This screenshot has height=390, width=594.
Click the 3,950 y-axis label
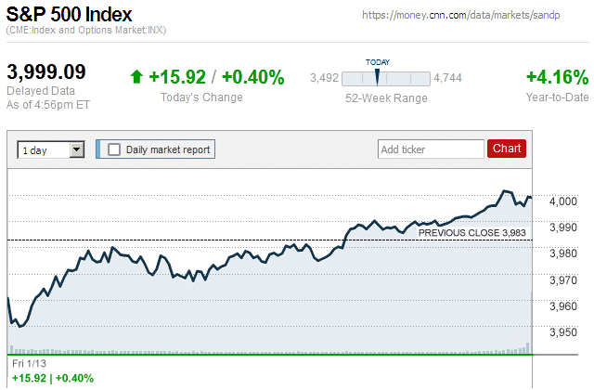pyautogui.click(x=563, y=332)
